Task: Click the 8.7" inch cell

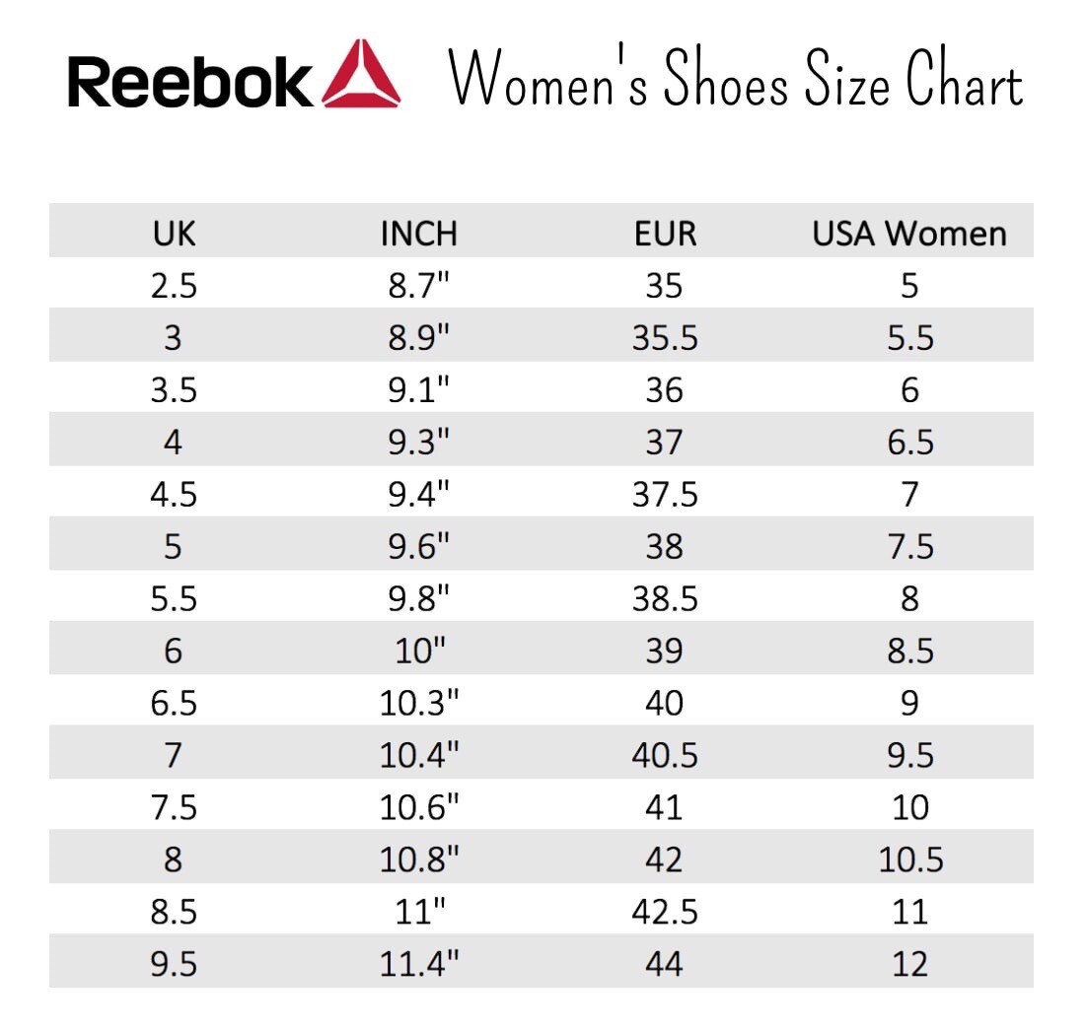Action: click(418, 286)
